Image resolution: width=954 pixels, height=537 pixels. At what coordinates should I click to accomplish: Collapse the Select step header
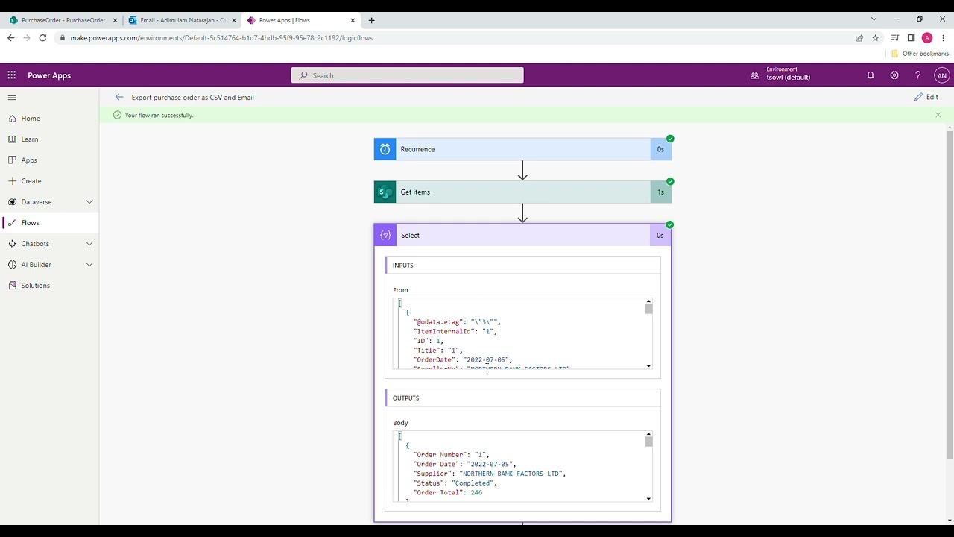pyautogui.click(x=522, y=236)
